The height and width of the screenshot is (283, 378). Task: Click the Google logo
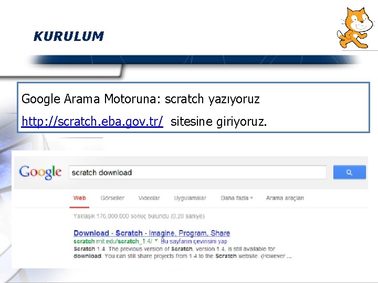[x=40, y=172]
